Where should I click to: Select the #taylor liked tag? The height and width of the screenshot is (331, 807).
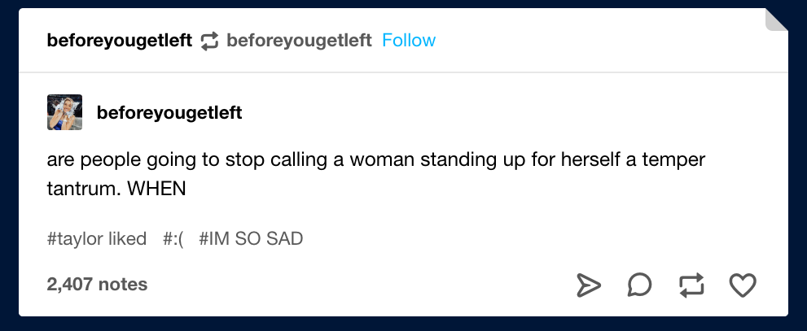(97, 238)
